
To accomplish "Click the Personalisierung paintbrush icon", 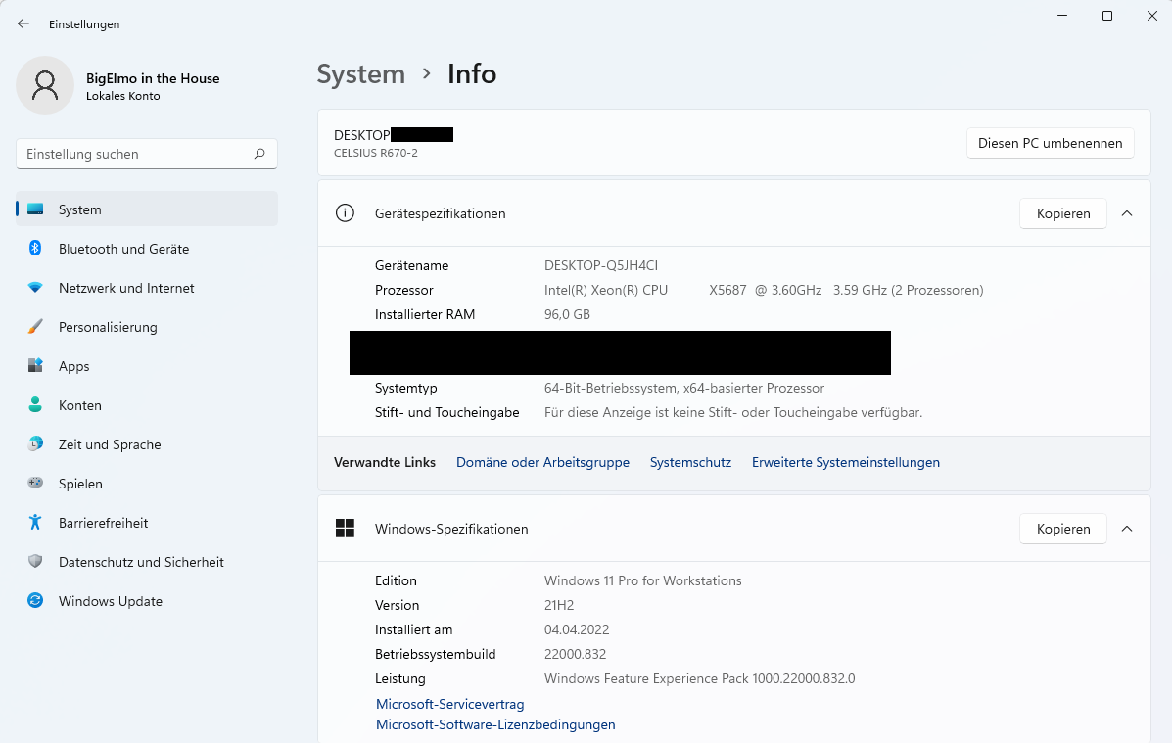I will 35,327.
